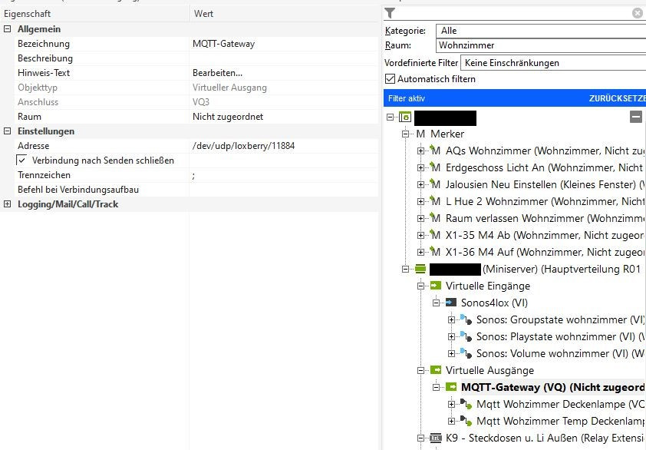Open the Raum dropdown showing Wohnzimmer
The height and width of the screenshot is (450, 646).
[541, 45]
